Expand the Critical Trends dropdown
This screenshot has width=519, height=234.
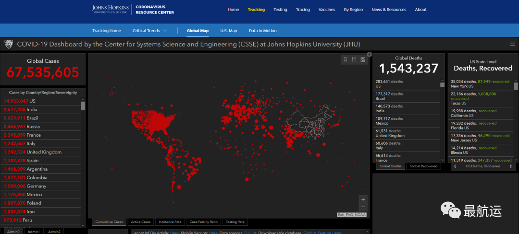(149, 31)
